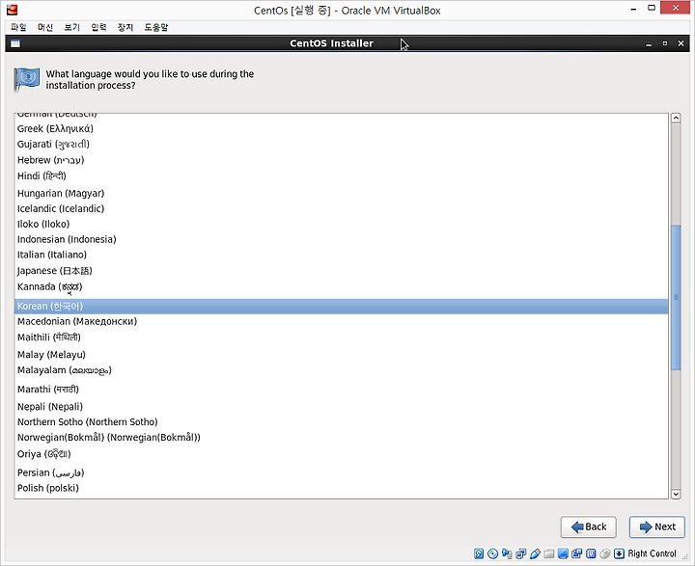Select Hebrew language

coord(342,160)
